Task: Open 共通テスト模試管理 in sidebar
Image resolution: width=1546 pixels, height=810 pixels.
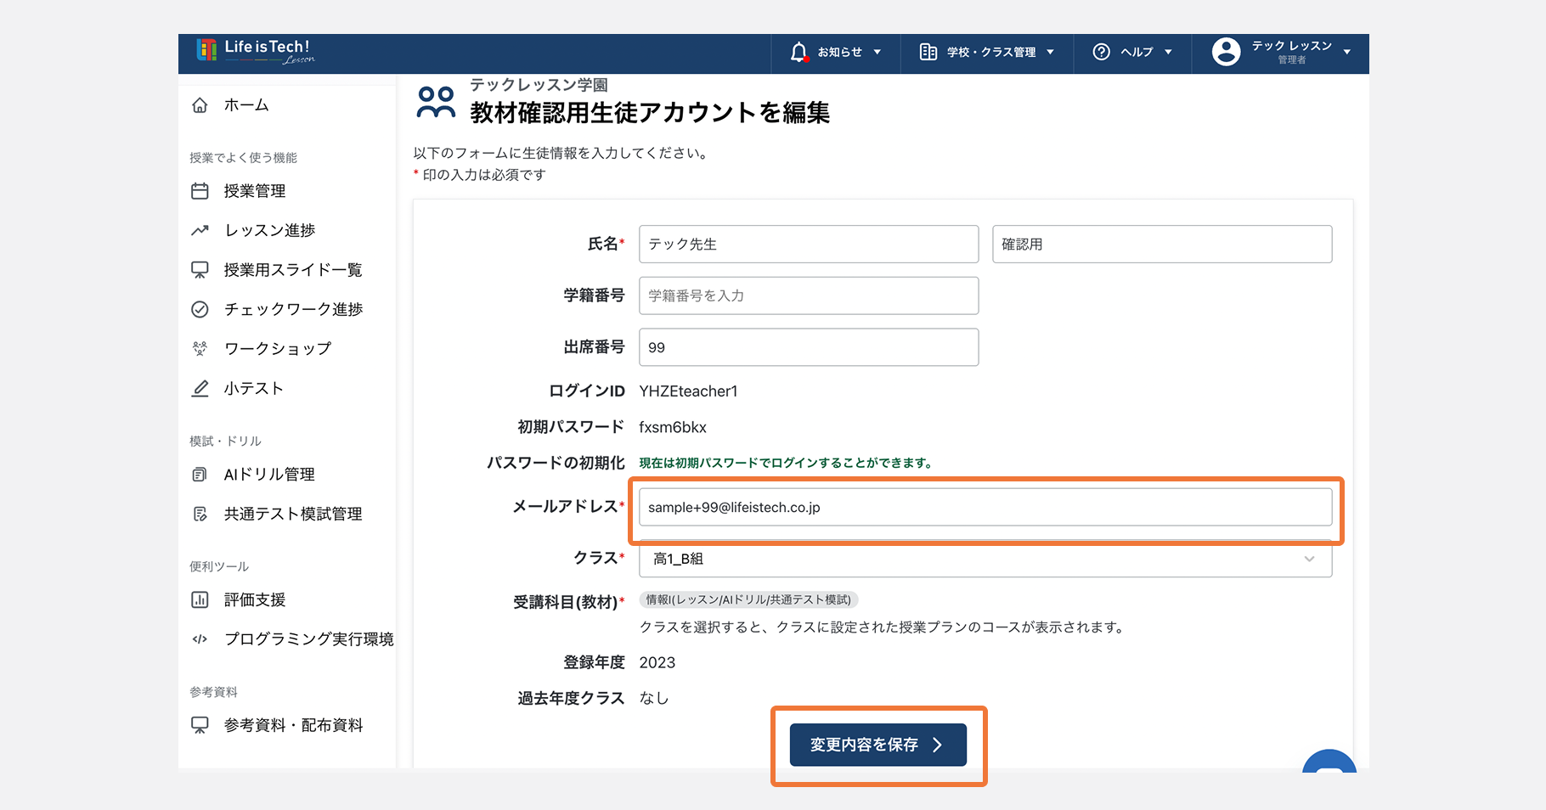Action: coord(293,514)
